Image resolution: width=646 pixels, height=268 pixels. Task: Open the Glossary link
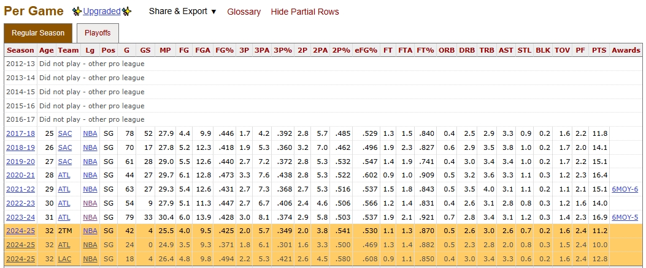coord(244,12)
